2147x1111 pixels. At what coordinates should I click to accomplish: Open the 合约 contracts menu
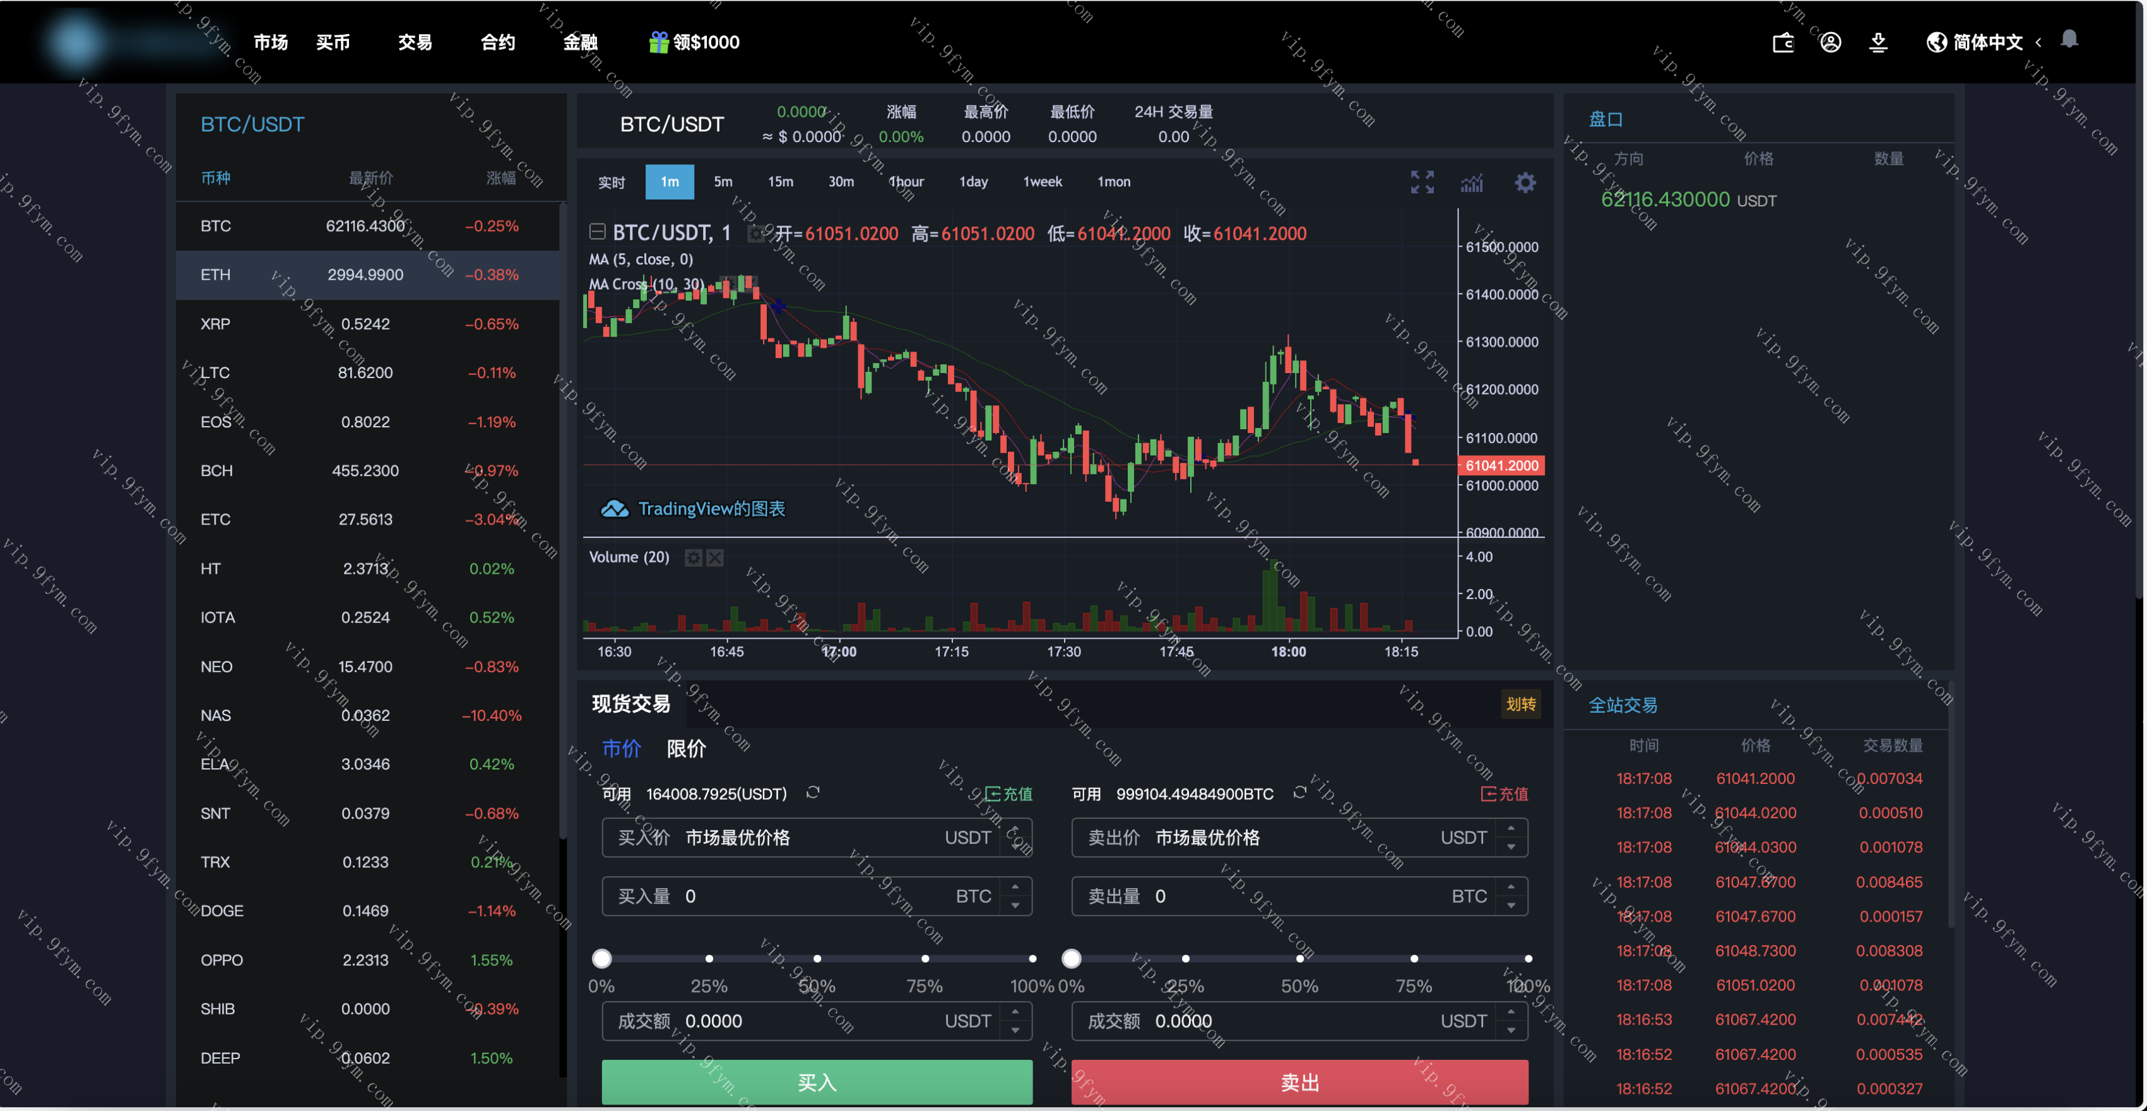click(x=497, y=42)
